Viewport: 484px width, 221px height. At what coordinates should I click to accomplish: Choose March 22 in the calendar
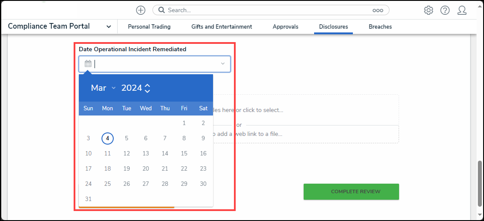184,168
